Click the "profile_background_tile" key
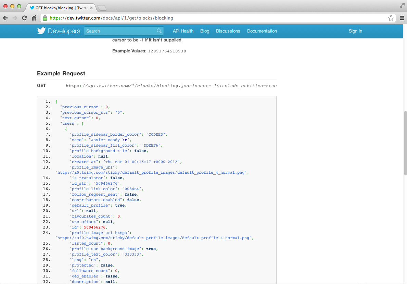The image size is (407, 284). 99,151
